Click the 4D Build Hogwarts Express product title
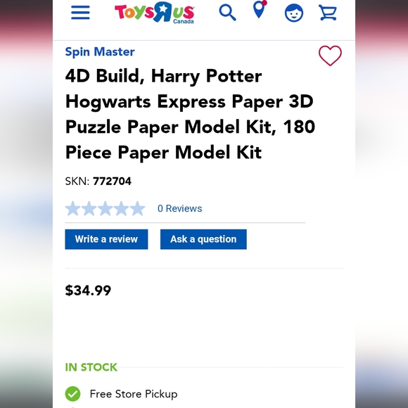 click(x=190, y=114)
